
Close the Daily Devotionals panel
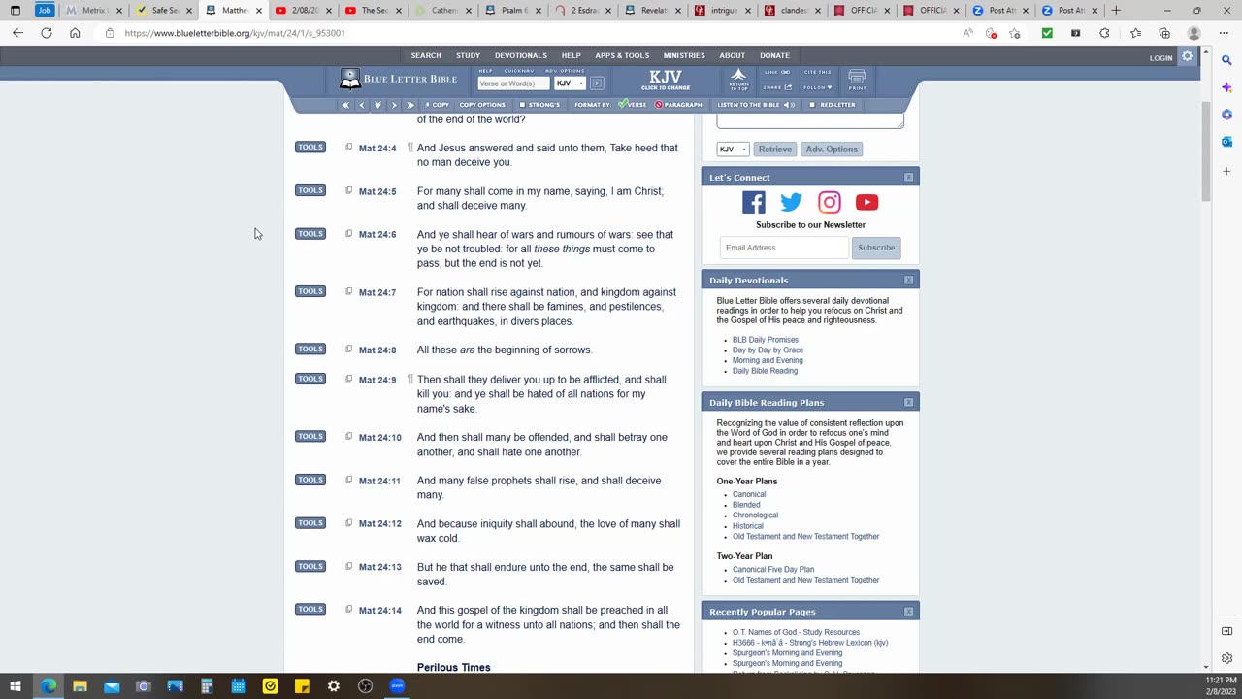908,281
